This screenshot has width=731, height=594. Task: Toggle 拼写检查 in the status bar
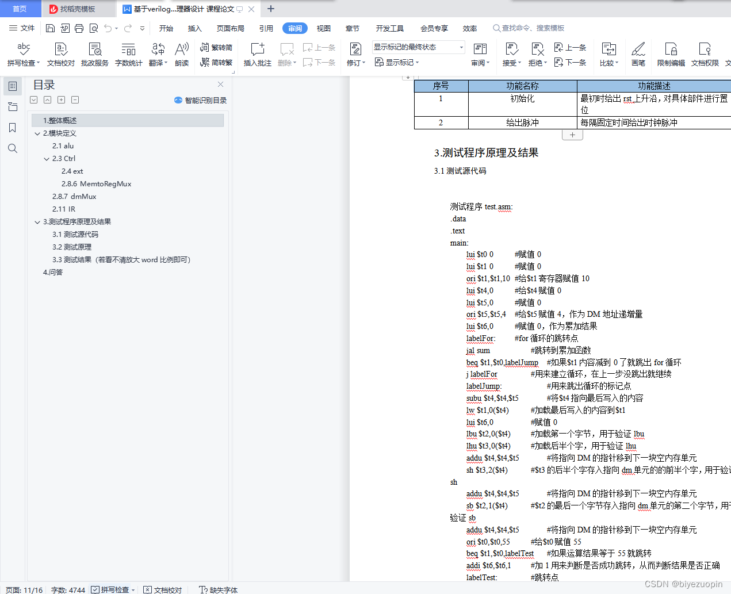113,589
